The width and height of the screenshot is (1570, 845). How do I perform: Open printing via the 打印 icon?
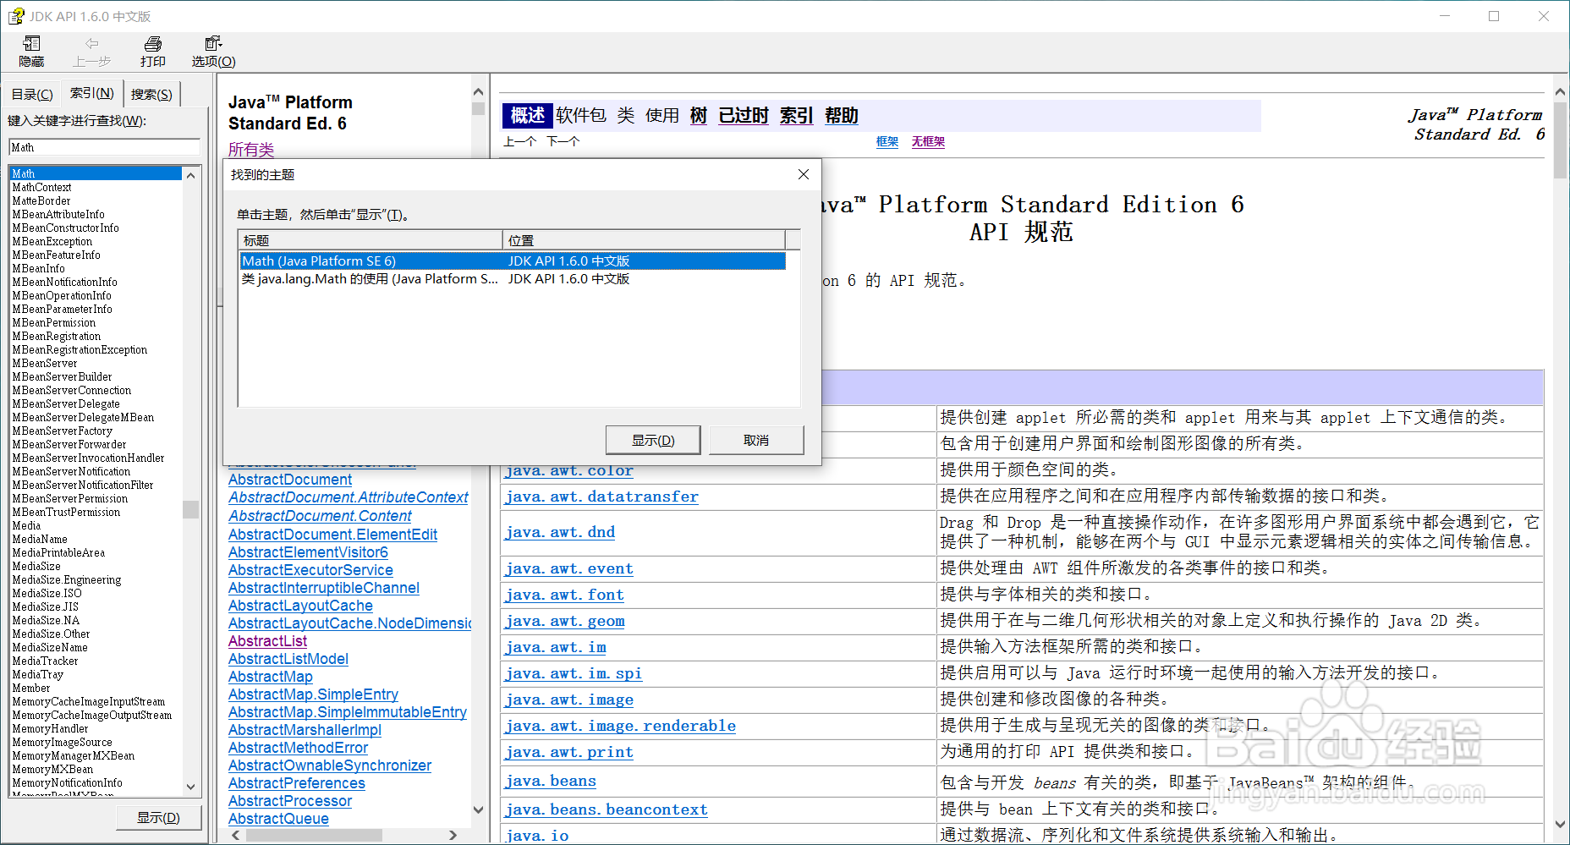coord(152,50)
